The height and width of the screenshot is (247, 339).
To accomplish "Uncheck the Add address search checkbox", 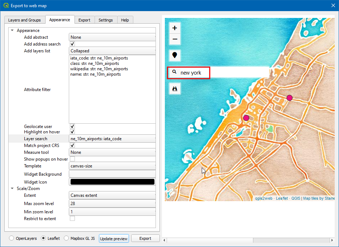I will click(72, 44).
